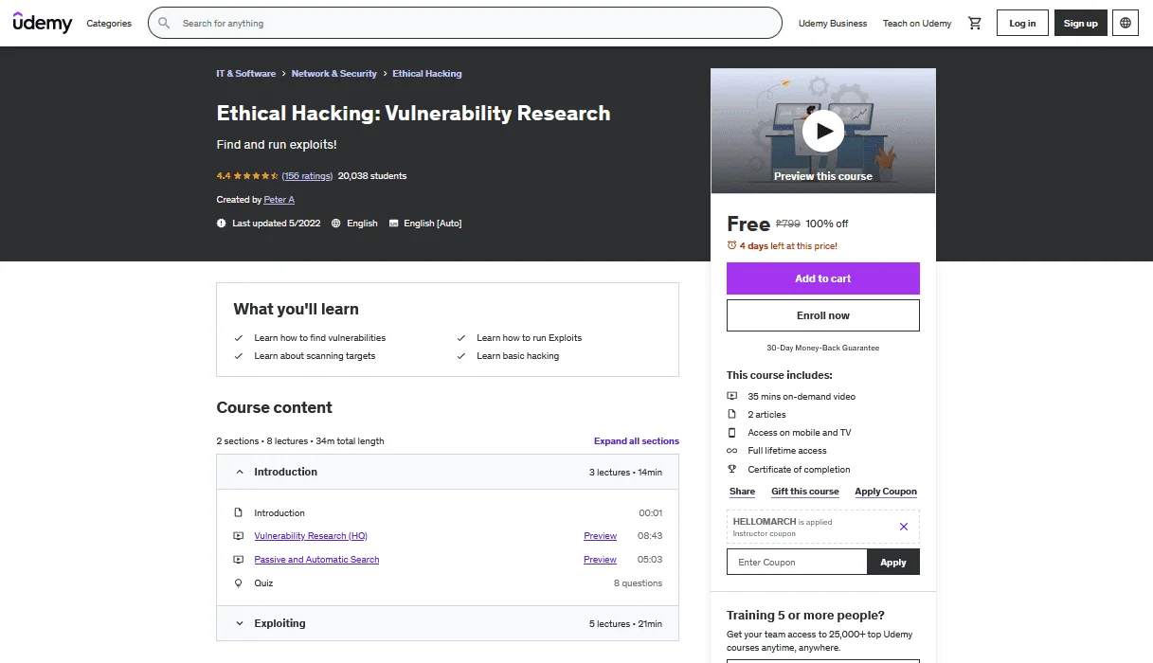Click the lifetime access infinity icon
This screenshot has width=1153, height=663.
point(731,451)
